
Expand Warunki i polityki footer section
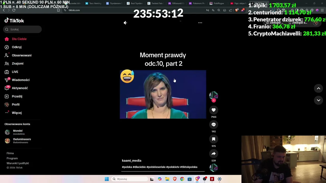18,163
